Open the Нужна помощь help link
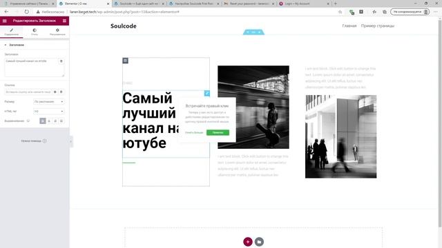The image size is (442, 248). point(34,141)
